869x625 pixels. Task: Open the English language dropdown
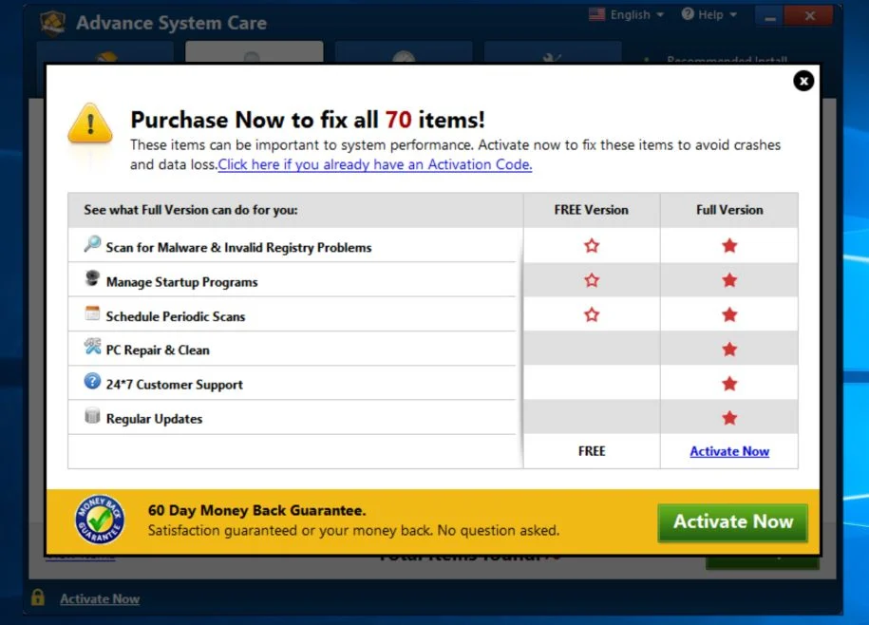click(x=636, y=15)
